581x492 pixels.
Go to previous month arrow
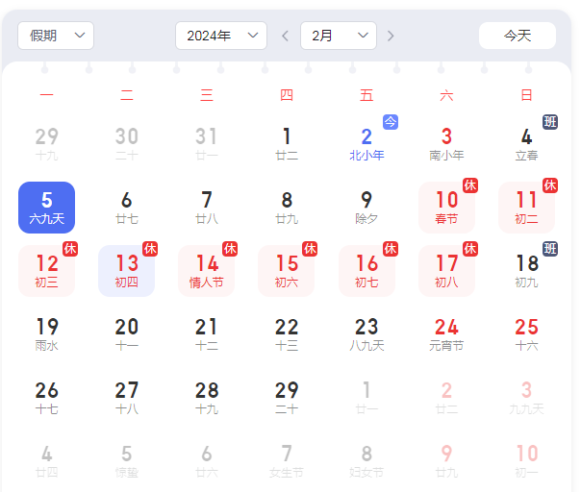point(285,36)
